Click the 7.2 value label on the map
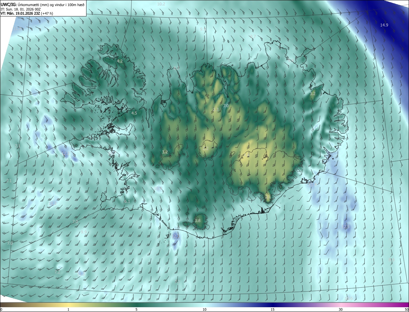409x312 pixels. 58,272
